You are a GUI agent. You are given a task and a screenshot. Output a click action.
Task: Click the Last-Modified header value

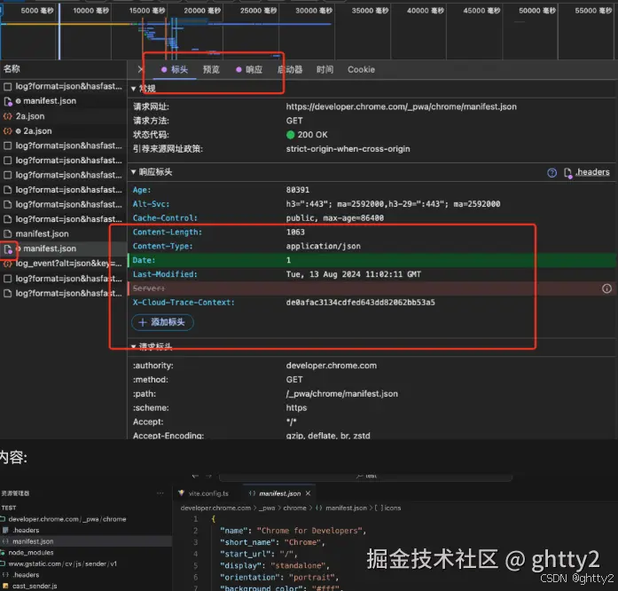354,274
